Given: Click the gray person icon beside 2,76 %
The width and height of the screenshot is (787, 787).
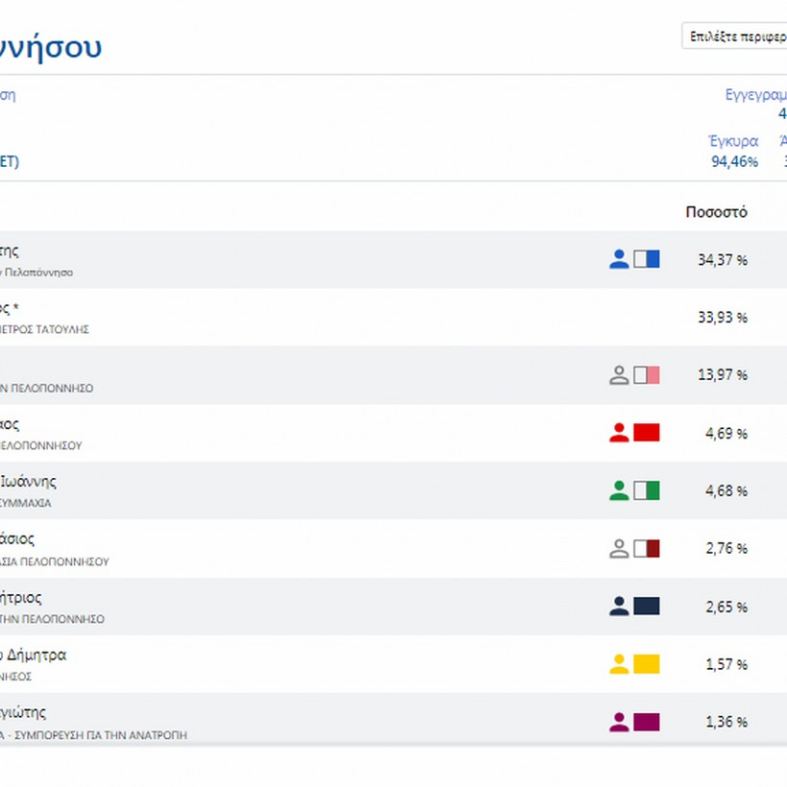Looking at the screenshot, I should click(619, 549).
